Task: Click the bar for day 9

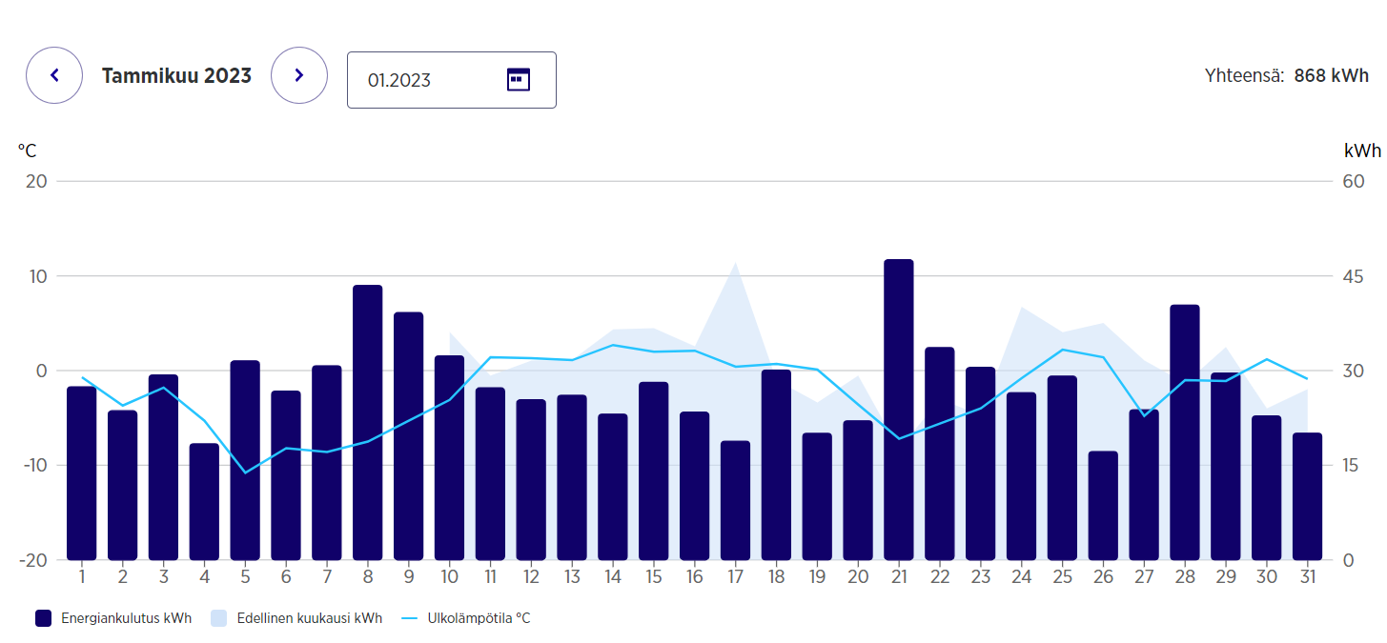Action: click(x=408, y=436)
